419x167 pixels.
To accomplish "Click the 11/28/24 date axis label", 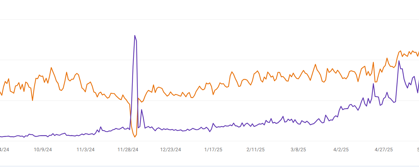I will (x=128, y=149).
